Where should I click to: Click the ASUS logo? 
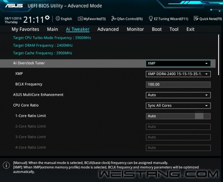coord(14,6)
